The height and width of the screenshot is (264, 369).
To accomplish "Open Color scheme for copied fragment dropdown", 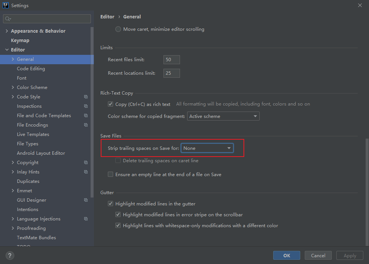I will click(223, 116).
